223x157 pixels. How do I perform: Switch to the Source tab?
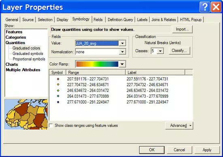coord(28,20)
